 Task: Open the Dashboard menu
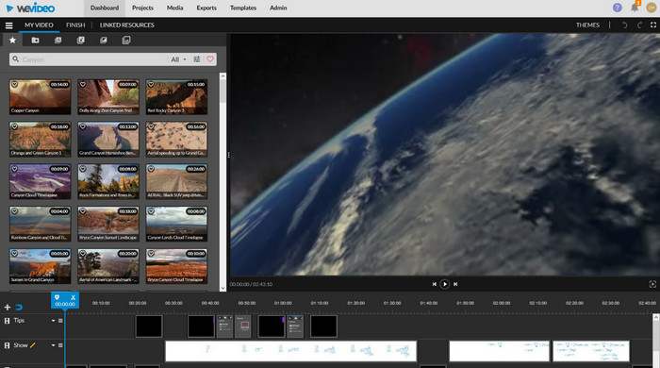[x=105, y=8]
